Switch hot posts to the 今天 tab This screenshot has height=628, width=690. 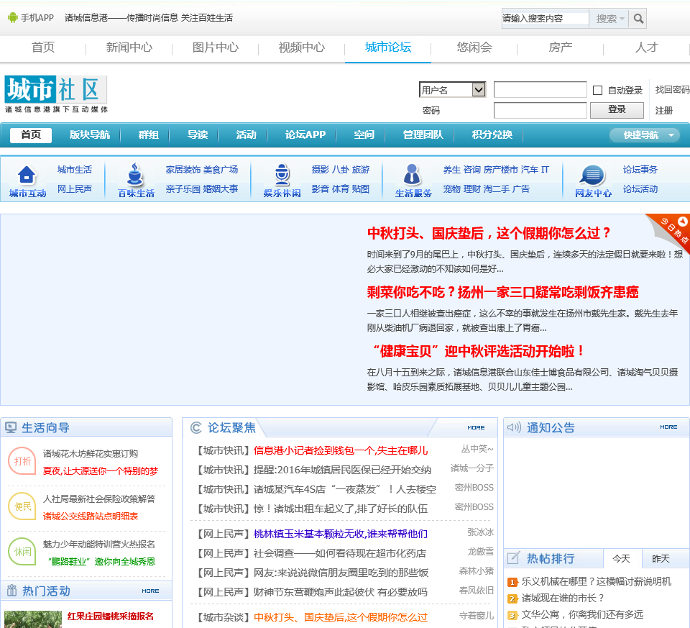pyautogui.click(x=621, y=558)
